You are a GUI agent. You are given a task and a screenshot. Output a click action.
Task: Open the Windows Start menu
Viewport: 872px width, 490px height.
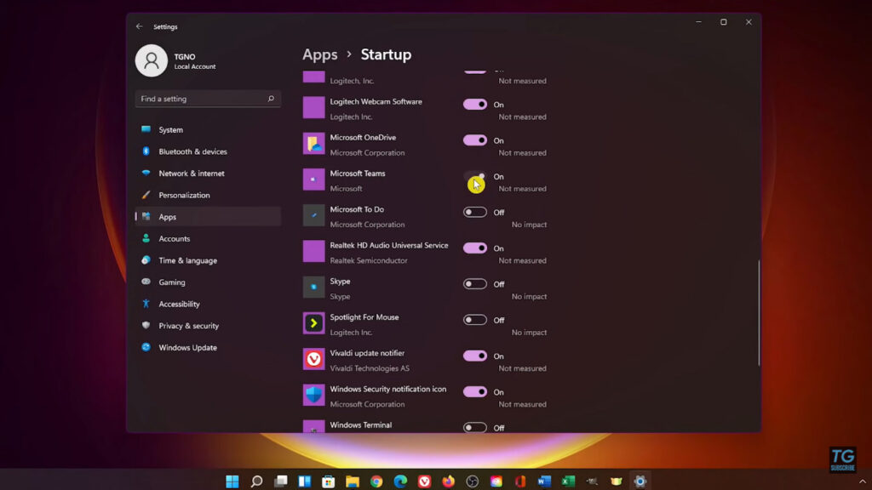232,481
